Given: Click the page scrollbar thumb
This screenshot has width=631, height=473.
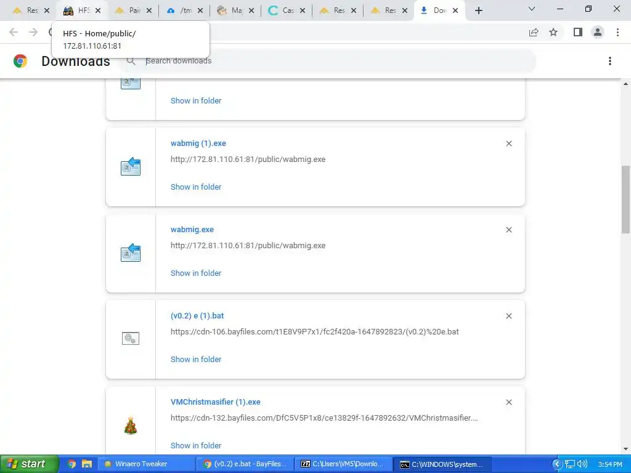Looking at the screenshot, I should (625, 199).
